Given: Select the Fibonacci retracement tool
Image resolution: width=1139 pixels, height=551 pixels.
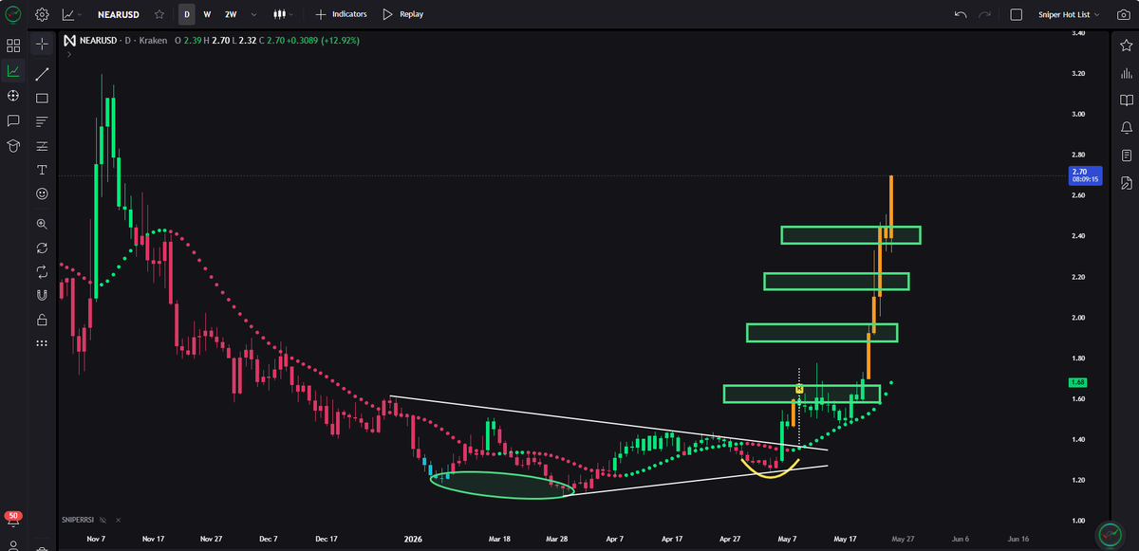Looking at the screenshot, I should coord(42,146).
